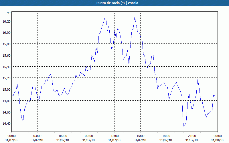Select the 15,60 y-axis value

coord(7,55)
